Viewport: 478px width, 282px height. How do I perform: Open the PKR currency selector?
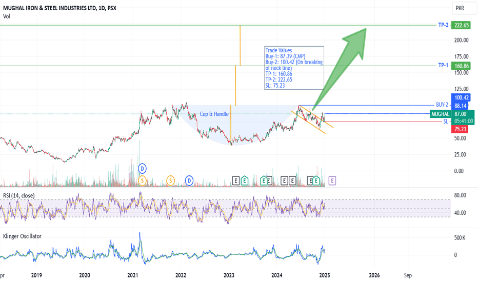[464, 8]
